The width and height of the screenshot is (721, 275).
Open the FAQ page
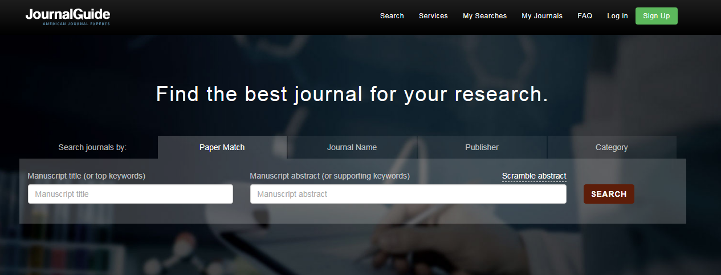(x=585, y=16)
